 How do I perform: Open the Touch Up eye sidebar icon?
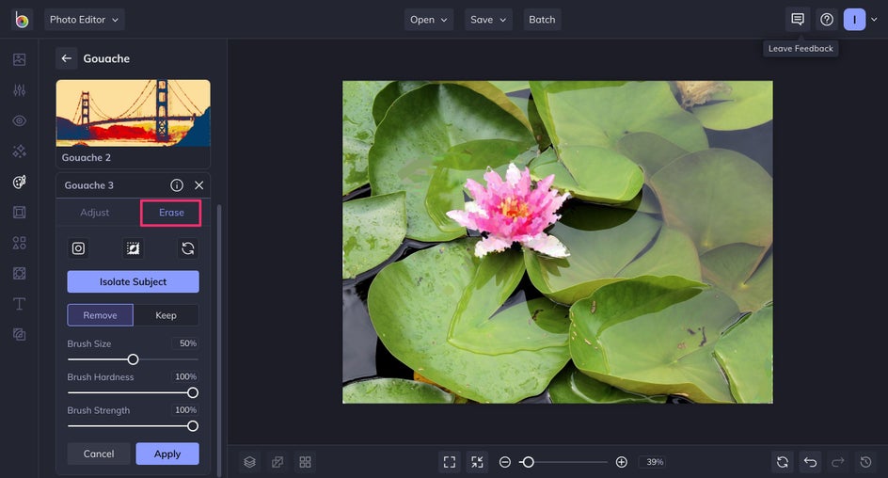tap(19, 120)
